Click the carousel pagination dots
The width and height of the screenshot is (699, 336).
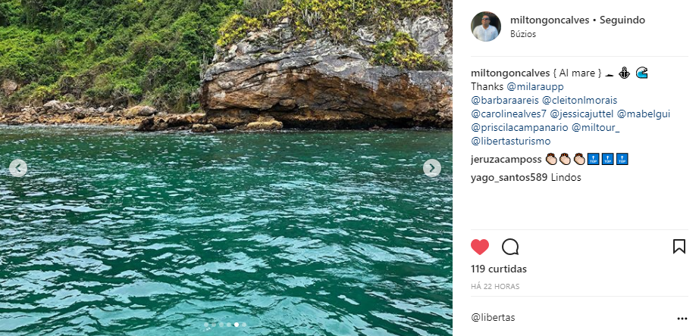coord(225,324)
